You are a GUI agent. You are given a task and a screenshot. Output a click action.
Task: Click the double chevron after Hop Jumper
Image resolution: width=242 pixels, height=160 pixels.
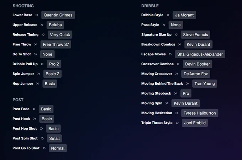[38, 84]
